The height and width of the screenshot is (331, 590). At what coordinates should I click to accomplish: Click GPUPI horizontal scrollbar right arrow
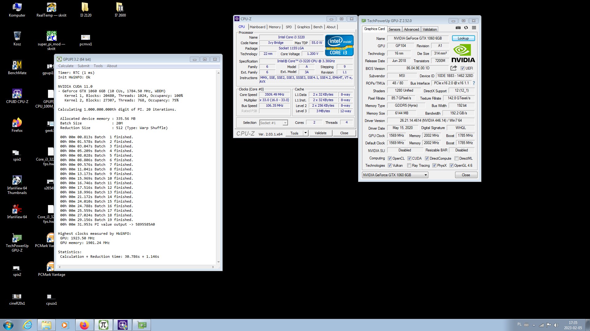pyautogui.click(x=213, y=267)
